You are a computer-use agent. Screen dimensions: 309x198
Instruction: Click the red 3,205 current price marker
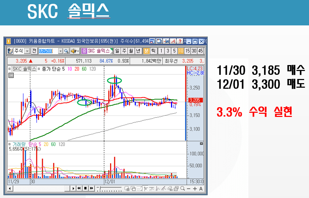(x=195, y=100)
